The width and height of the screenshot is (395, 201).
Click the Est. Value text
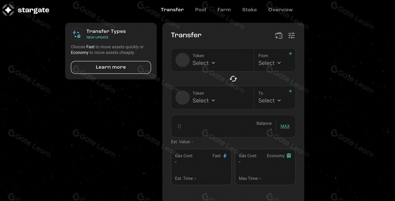182,142
